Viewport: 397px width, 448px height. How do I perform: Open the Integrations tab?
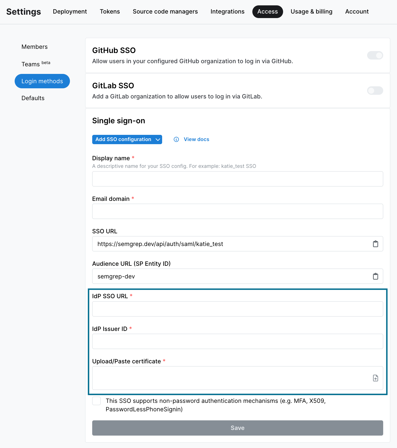[x=227, y=12]
